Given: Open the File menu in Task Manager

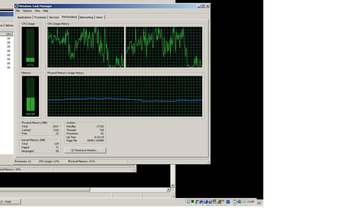Looking at the screenshot, I should tap(18, 11).
